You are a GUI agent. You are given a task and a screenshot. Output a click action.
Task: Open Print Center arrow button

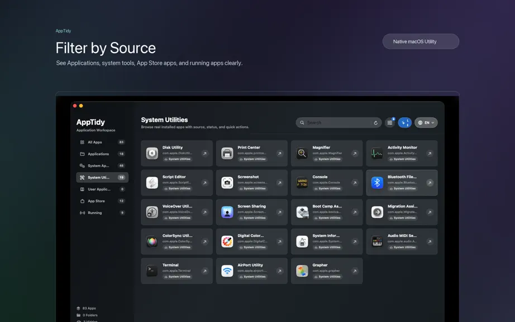pyautogui.click(x=279, y=153)
